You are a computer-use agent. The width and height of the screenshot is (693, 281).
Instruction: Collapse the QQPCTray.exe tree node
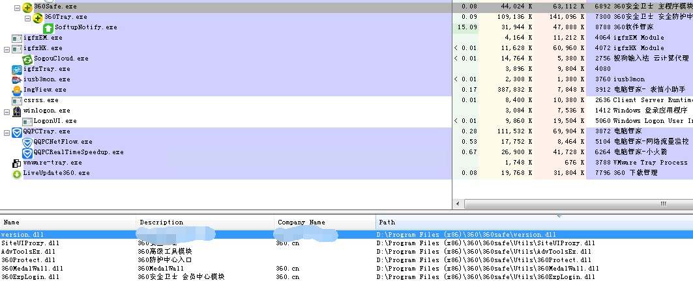point(7,133)
